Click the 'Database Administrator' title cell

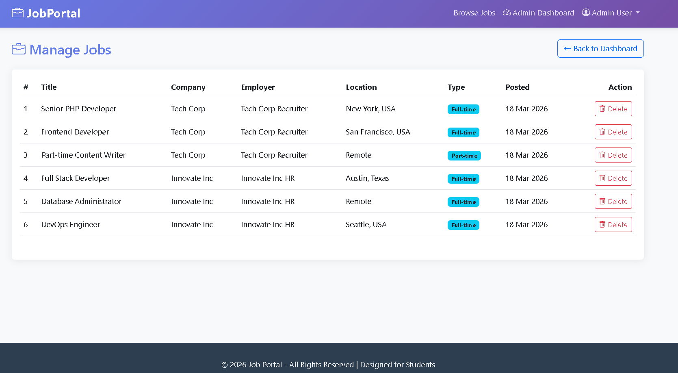coord(81,201)
